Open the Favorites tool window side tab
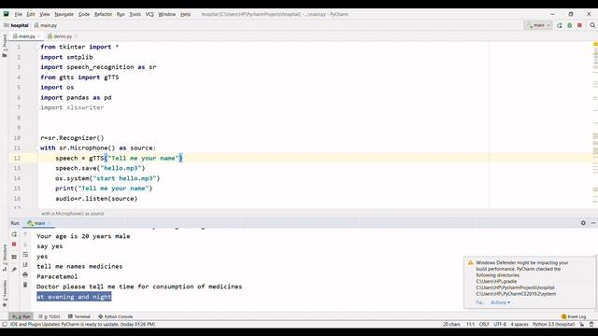 (5, 293)
